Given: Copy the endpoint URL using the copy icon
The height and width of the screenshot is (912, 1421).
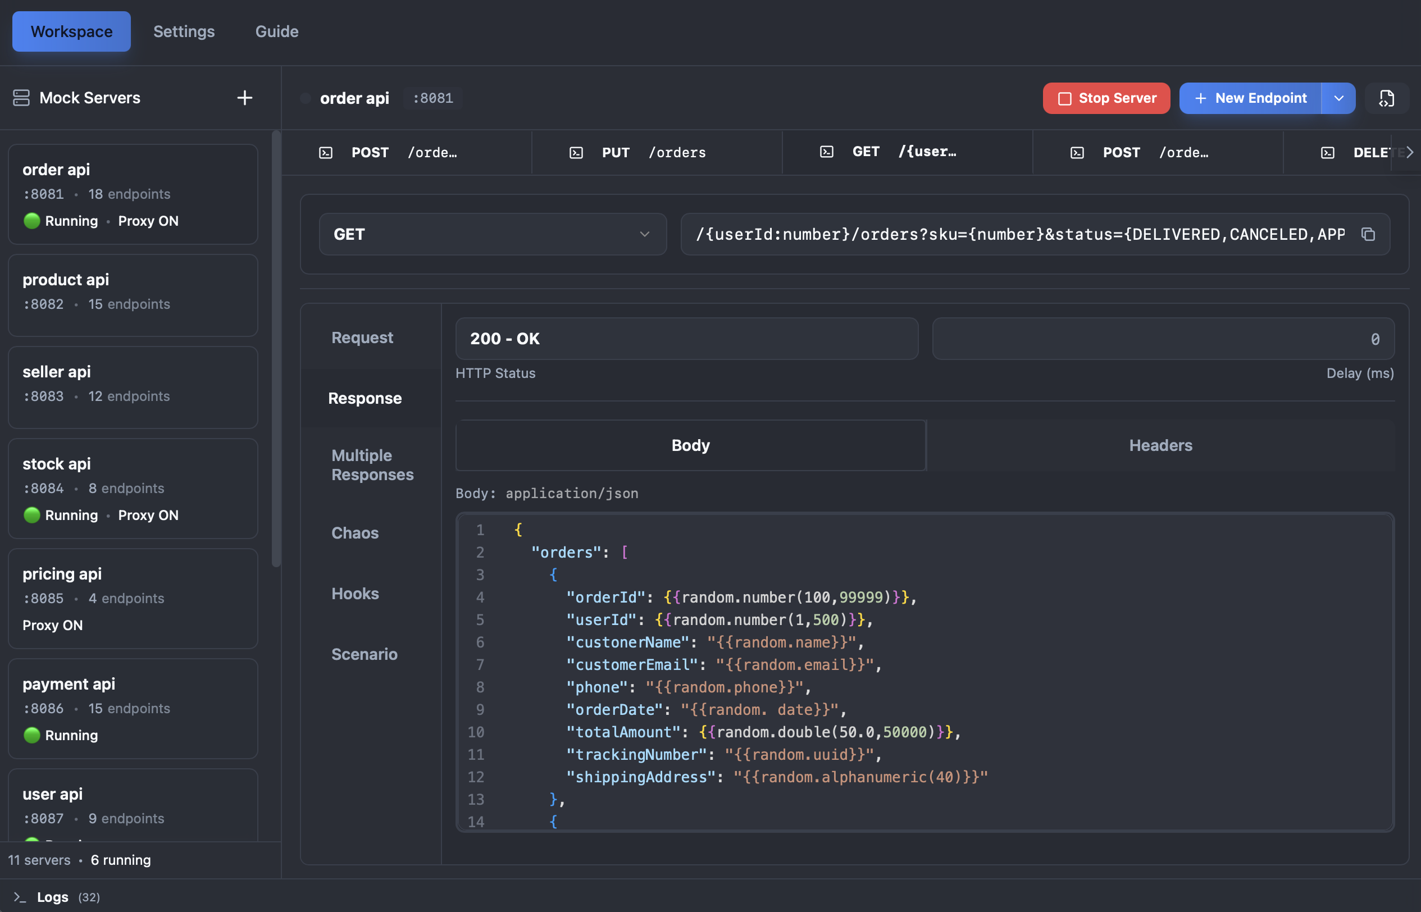Looking at the screenshot, I should [1368, 234].
